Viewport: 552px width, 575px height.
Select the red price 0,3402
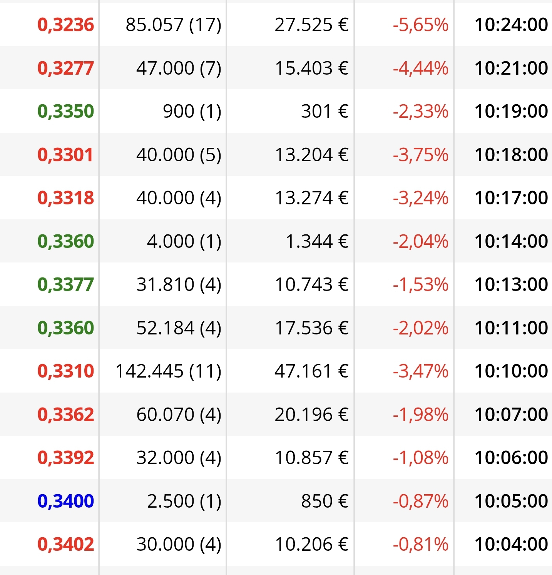coord(66,544)
